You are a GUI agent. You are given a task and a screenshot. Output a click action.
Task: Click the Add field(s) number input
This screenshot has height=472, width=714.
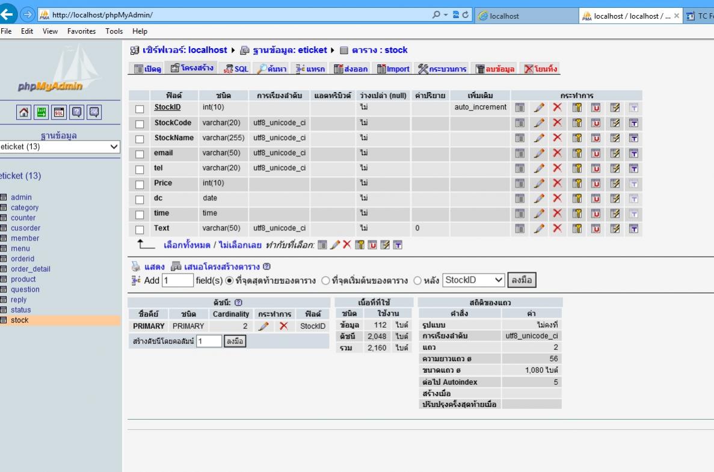177,281
